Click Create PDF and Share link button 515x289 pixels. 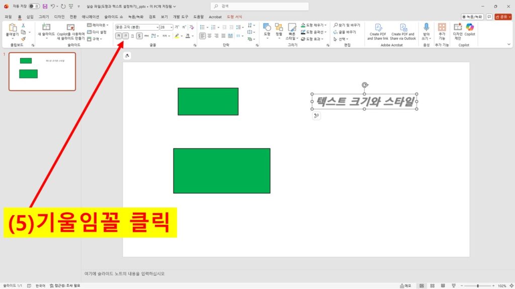(x=378, y=31)
